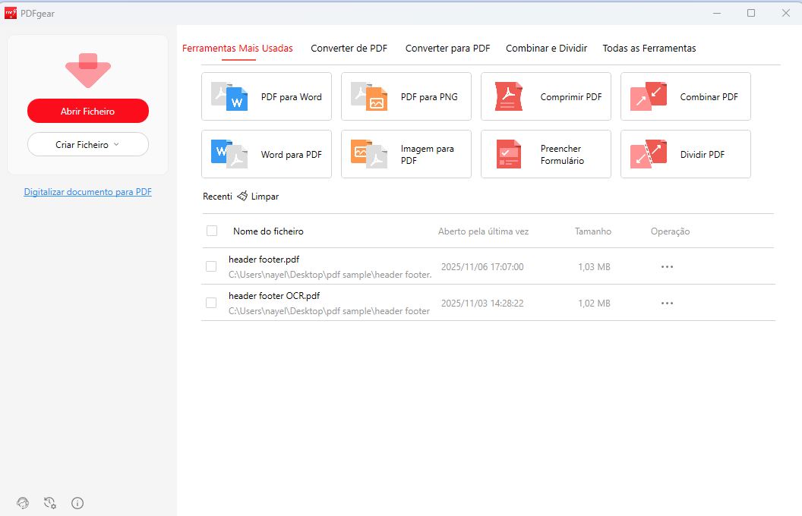Open the Combinar PDF tool icon
This screenshot has height=516, width=802.
(649, 97)
